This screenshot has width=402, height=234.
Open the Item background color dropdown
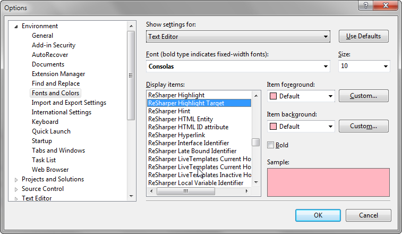(x=301, y=127)
